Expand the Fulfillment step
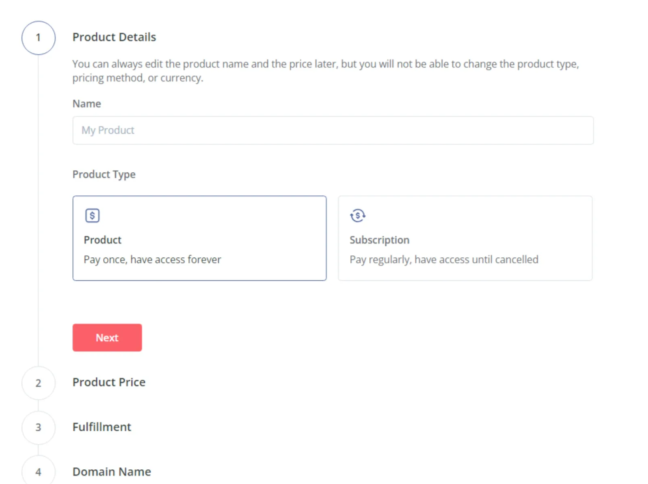Viewport: 648px width, 484px height. point(102,427)
